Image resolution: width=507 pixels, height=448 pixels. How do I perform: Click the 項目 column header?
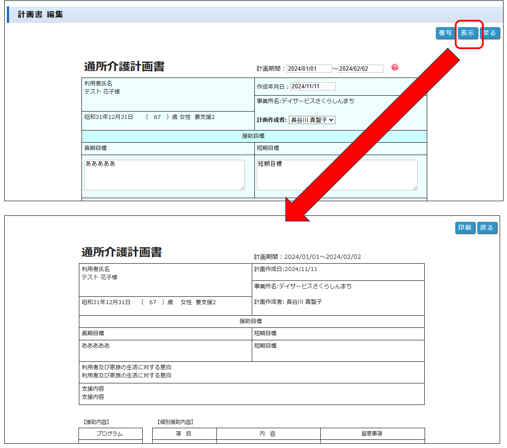click(184, 434)
